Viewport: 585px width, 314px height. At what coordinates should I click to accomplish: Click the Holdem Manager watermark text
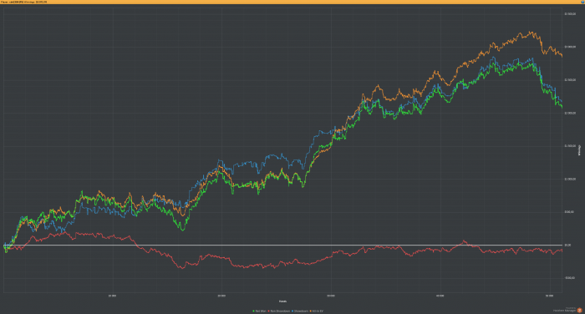point(564,311)
